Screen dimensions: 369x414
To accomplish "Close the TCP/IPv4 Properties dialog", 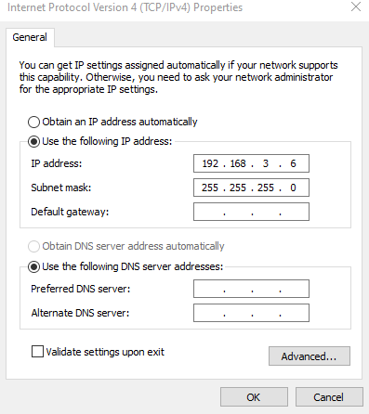I will click(x=356, y=6).
